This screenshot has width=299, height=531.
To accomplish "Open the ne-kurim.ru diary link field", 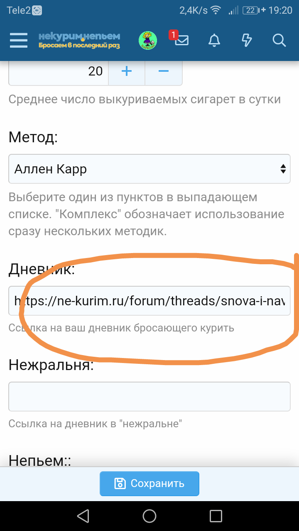I will tap(149, 300).
